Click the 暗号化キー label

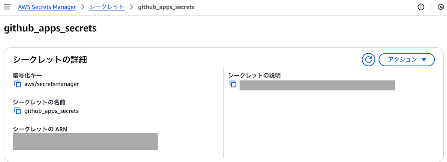click(x=27, y=76)
